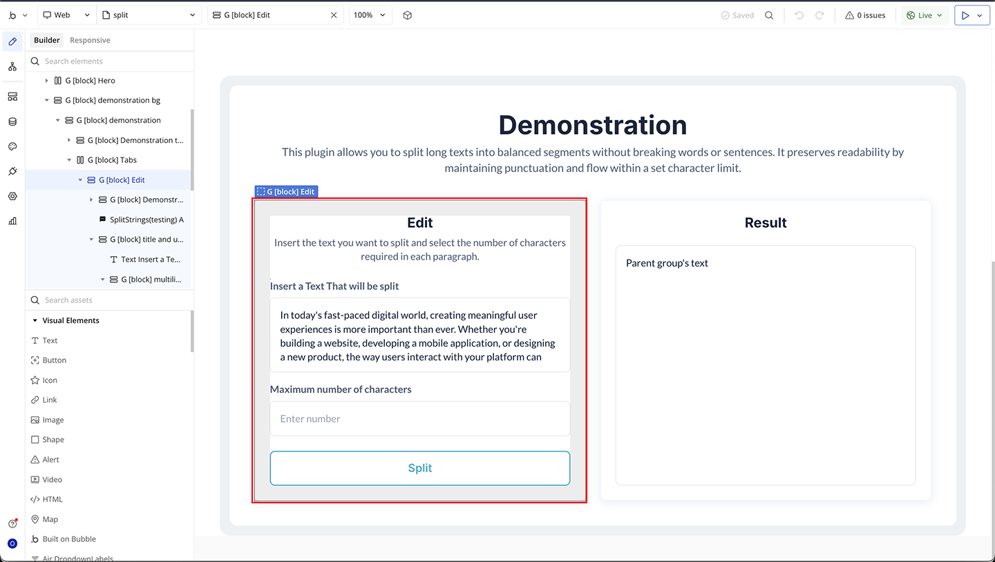The image size is (995, 562).
Task: Click the multiline text input on canvas
Action: click(420, 335)
